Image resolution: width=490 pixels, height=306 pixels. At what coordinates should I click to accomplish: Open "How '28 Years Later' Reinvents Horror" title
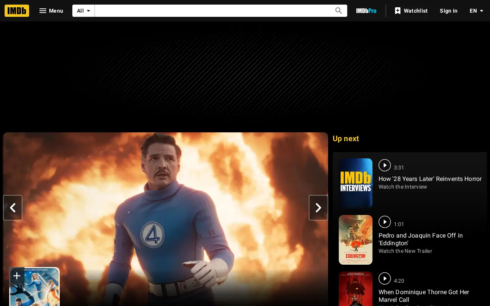(430, 179)
